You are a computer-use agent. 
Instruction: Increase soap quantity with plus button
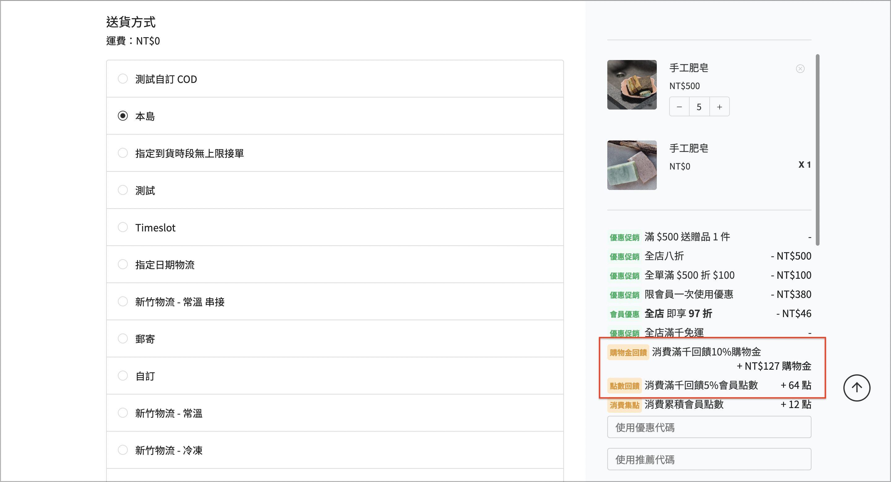(x=719, y=107)
